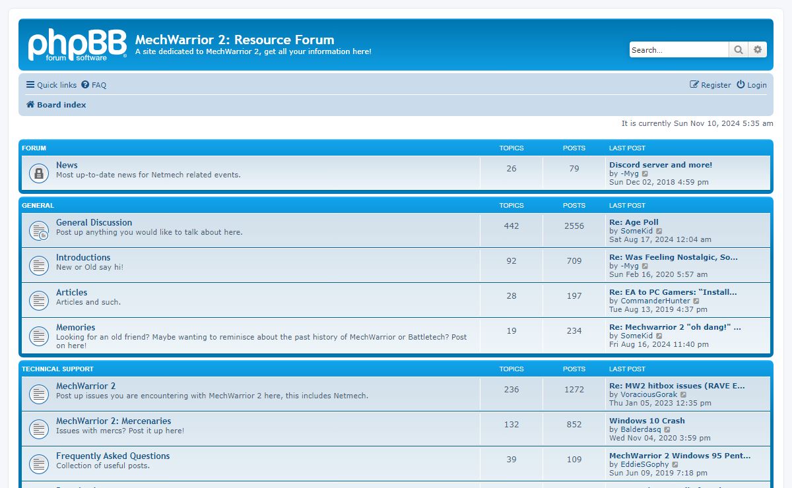
Task: Open the Memories forum
Action: [x=75, y=327]
